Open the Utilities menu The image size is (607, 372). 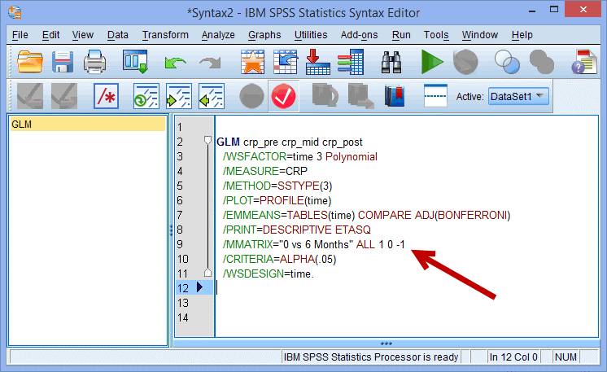tap(311, 35)
